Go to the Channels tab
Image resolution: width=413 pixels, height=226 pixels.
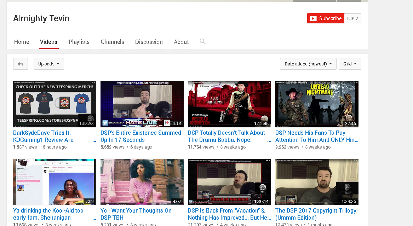113,42
